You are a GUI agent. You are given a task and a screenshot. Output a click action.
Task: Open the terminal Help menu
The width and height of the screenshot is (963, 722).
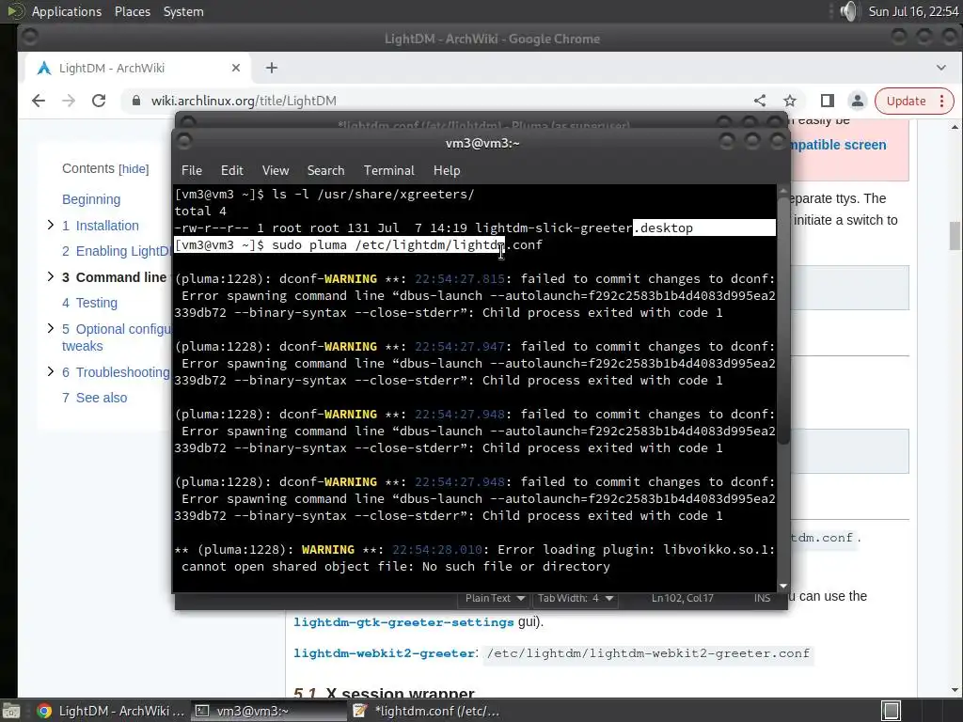[447, 171]
